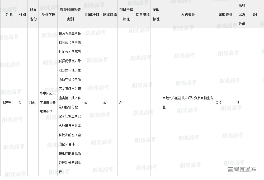Select the 享受照顾政策类别 header cell
Image resolution: width=264 pixels, height=180 pixels.
click(70, 15)
